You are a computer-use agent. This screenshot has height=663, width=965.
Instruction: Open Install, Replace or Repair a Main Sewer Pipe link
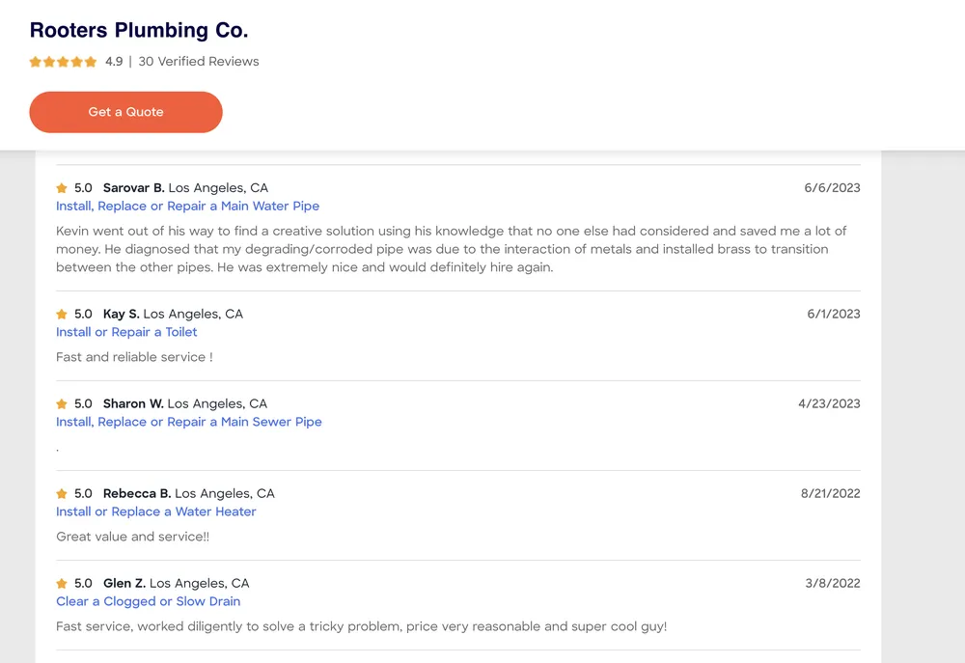tap(189, 422)
